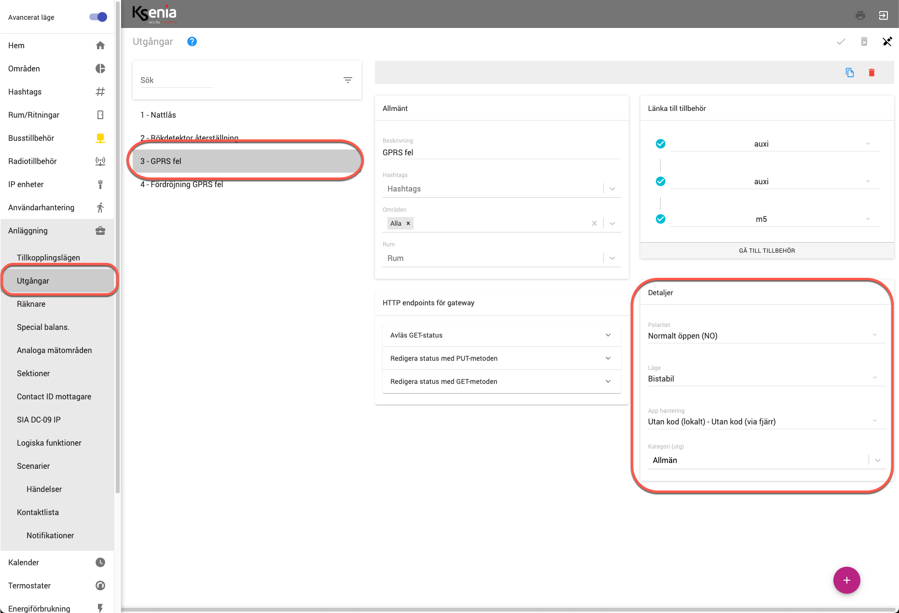Open the search filter icon
Image resolution: width=899 pixels, height=613 pixels.
tap(347, 80)
